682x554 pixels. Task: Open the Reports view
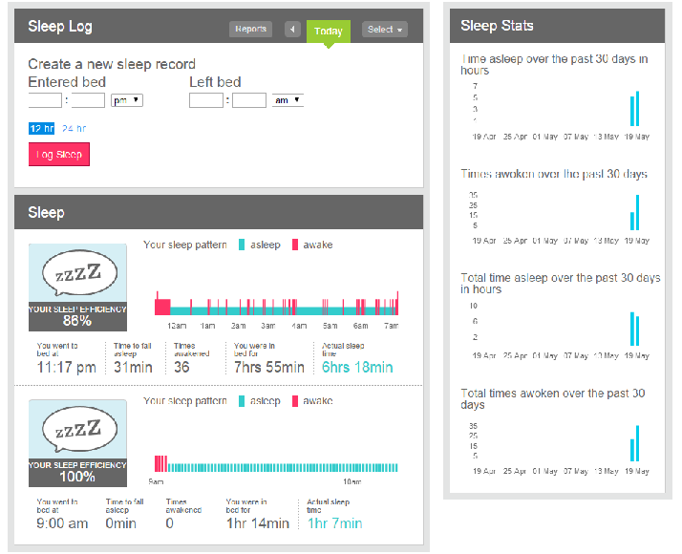250,30
